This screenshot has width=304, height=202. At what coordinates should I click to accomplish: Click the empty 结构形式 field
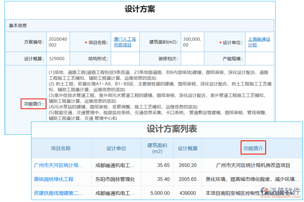coord(125,58)
